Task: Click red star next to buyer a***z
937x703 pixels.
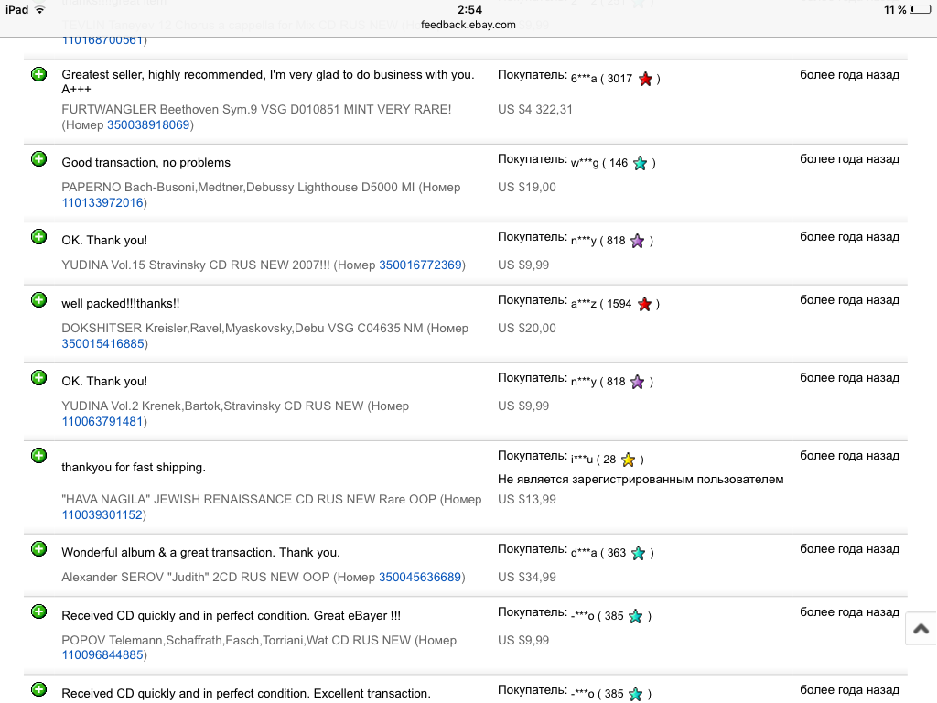Action: [644, 304]
